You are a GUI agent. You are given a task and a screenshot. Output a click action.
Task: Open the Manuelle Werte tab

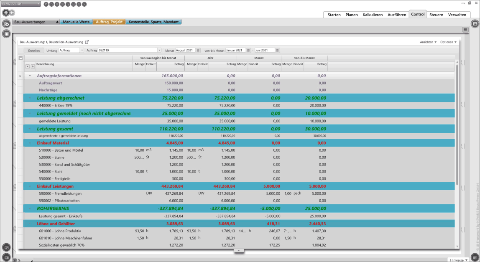point(76,22)
